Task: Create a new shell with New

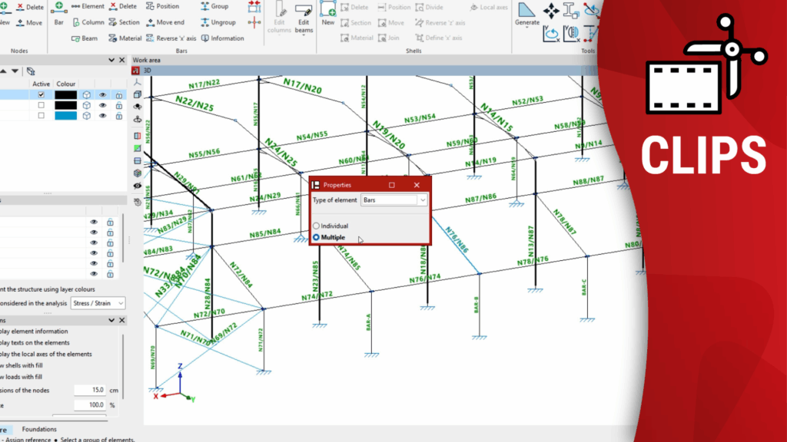Action: pyautogui.click(x=328, y=13)
